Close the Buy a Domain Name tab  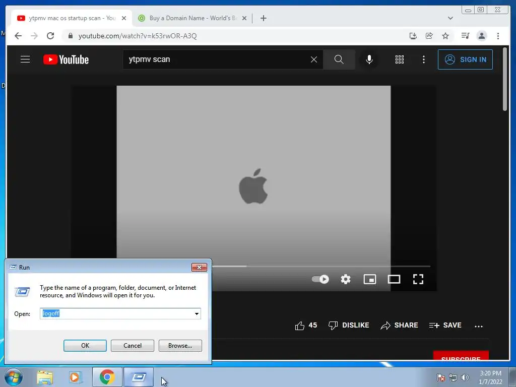pos(244,18)
